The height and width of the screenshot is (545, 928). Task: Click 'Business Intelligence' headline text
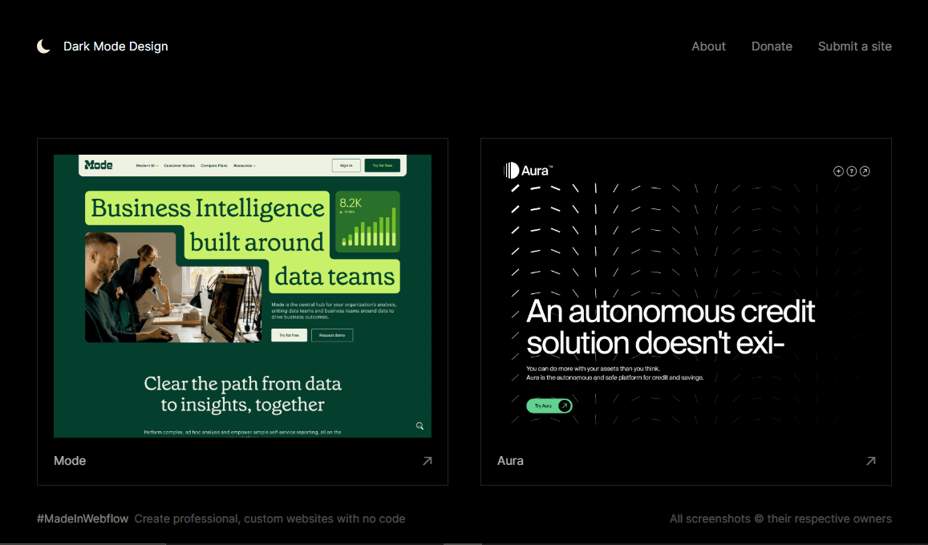(x=208, y=208)
